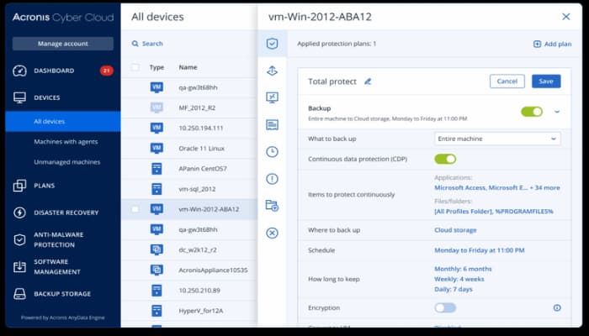Select the PLANS menu item

point(44,186)
